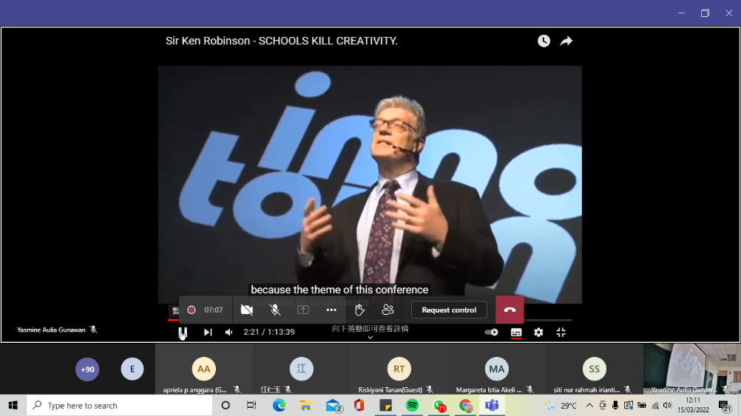741x416 pixels.
Task: Open clock showing 12:11 15/03/2022
Action: 693,406
